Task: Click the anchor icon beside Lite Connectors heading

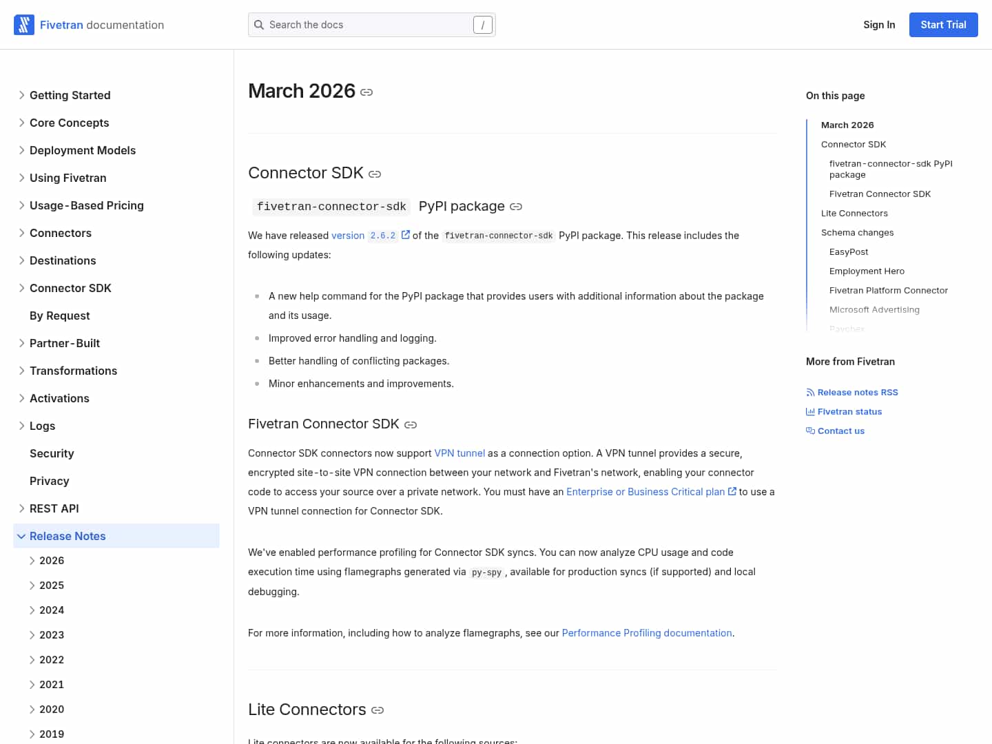Action: pyautogui.click(x=378, y=710)
